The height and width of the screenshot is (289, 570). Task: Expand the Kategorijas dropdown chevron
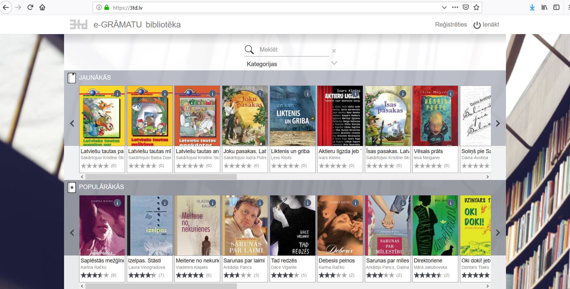tap(334, 63)
